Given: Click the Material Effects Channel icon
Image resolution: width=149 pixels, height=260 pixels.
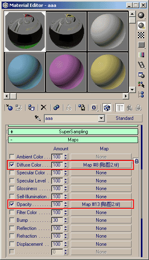Looking at the screenshot, I should 94,108.
